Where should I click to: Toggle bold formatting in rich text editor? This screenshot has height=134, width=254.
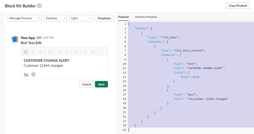pos(25,52)
